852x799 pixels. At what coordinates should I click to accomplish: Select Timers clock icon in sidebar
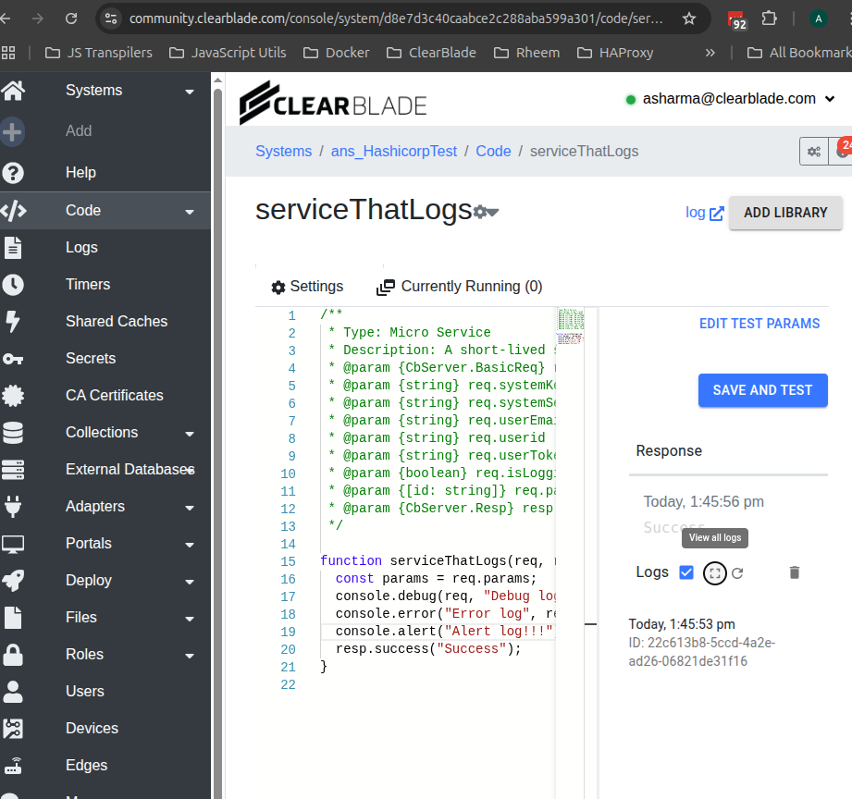pos(13,285)
